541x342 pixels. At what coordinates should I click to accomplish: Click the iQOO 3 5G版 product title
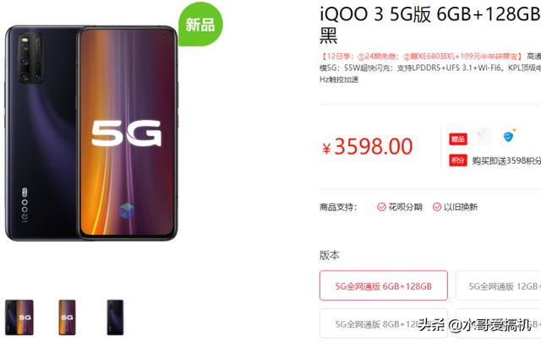430,24
